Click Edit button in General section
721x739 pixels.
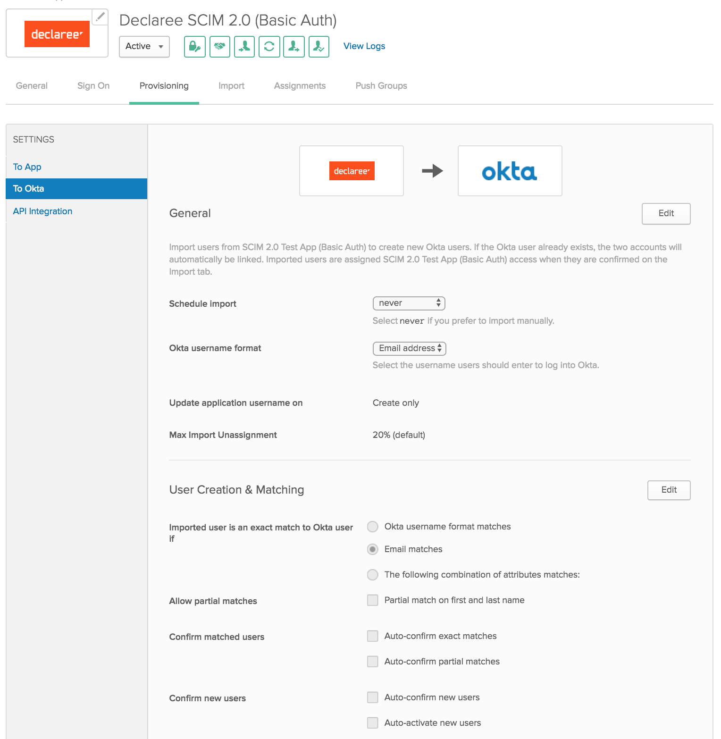(x=666, y=213)
